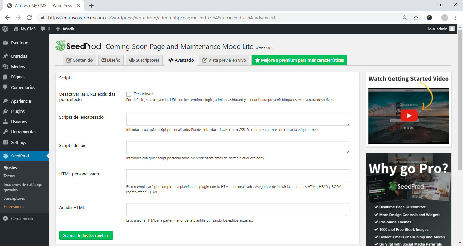Click the Entradas pushpin icon
463x246 pixels.
tap(5, 56)
